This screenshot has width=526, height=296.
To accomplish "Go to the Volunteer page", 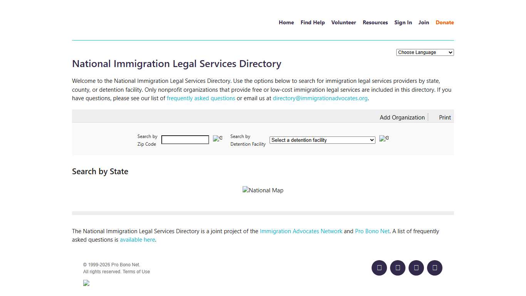I will (x=343, y=22).
